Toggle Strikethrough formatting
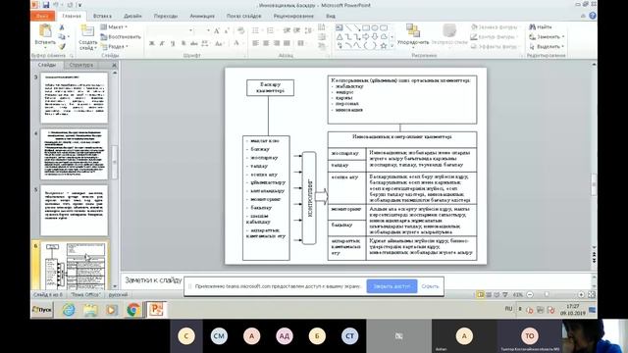The width and height of the screenshot is (628, 353). pos(194,43)
